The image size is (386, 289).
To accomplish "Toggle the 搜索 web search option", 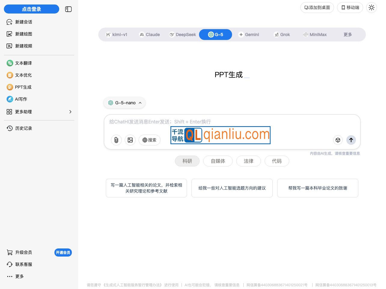I will coord(149,140).
